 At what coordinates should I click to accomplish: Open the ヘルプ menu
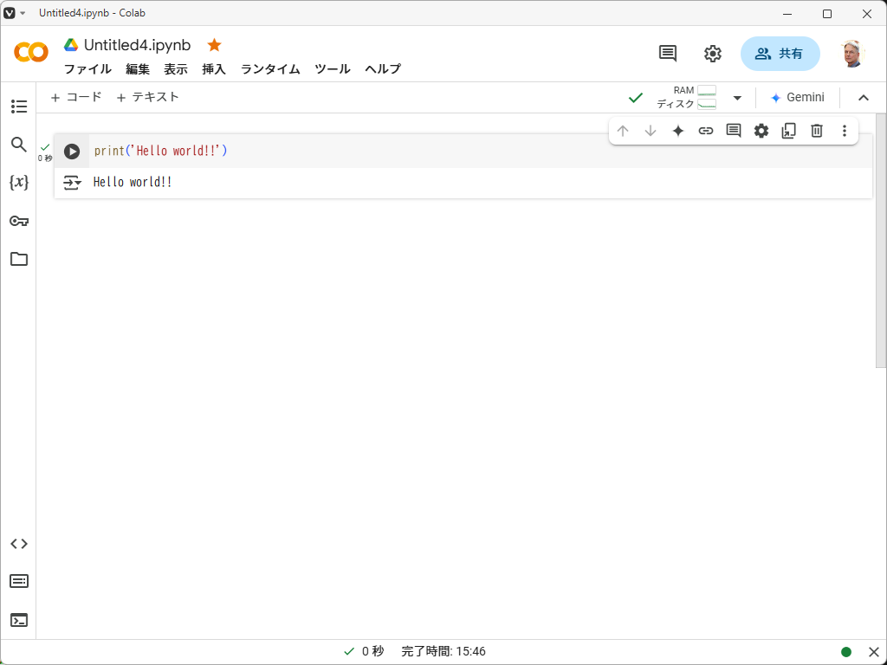(383, 69)
